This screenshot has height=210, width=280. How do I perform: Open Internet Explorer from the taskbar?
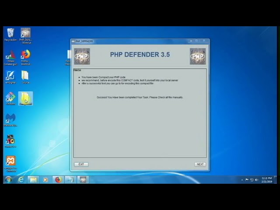click(x=21, y=180)
